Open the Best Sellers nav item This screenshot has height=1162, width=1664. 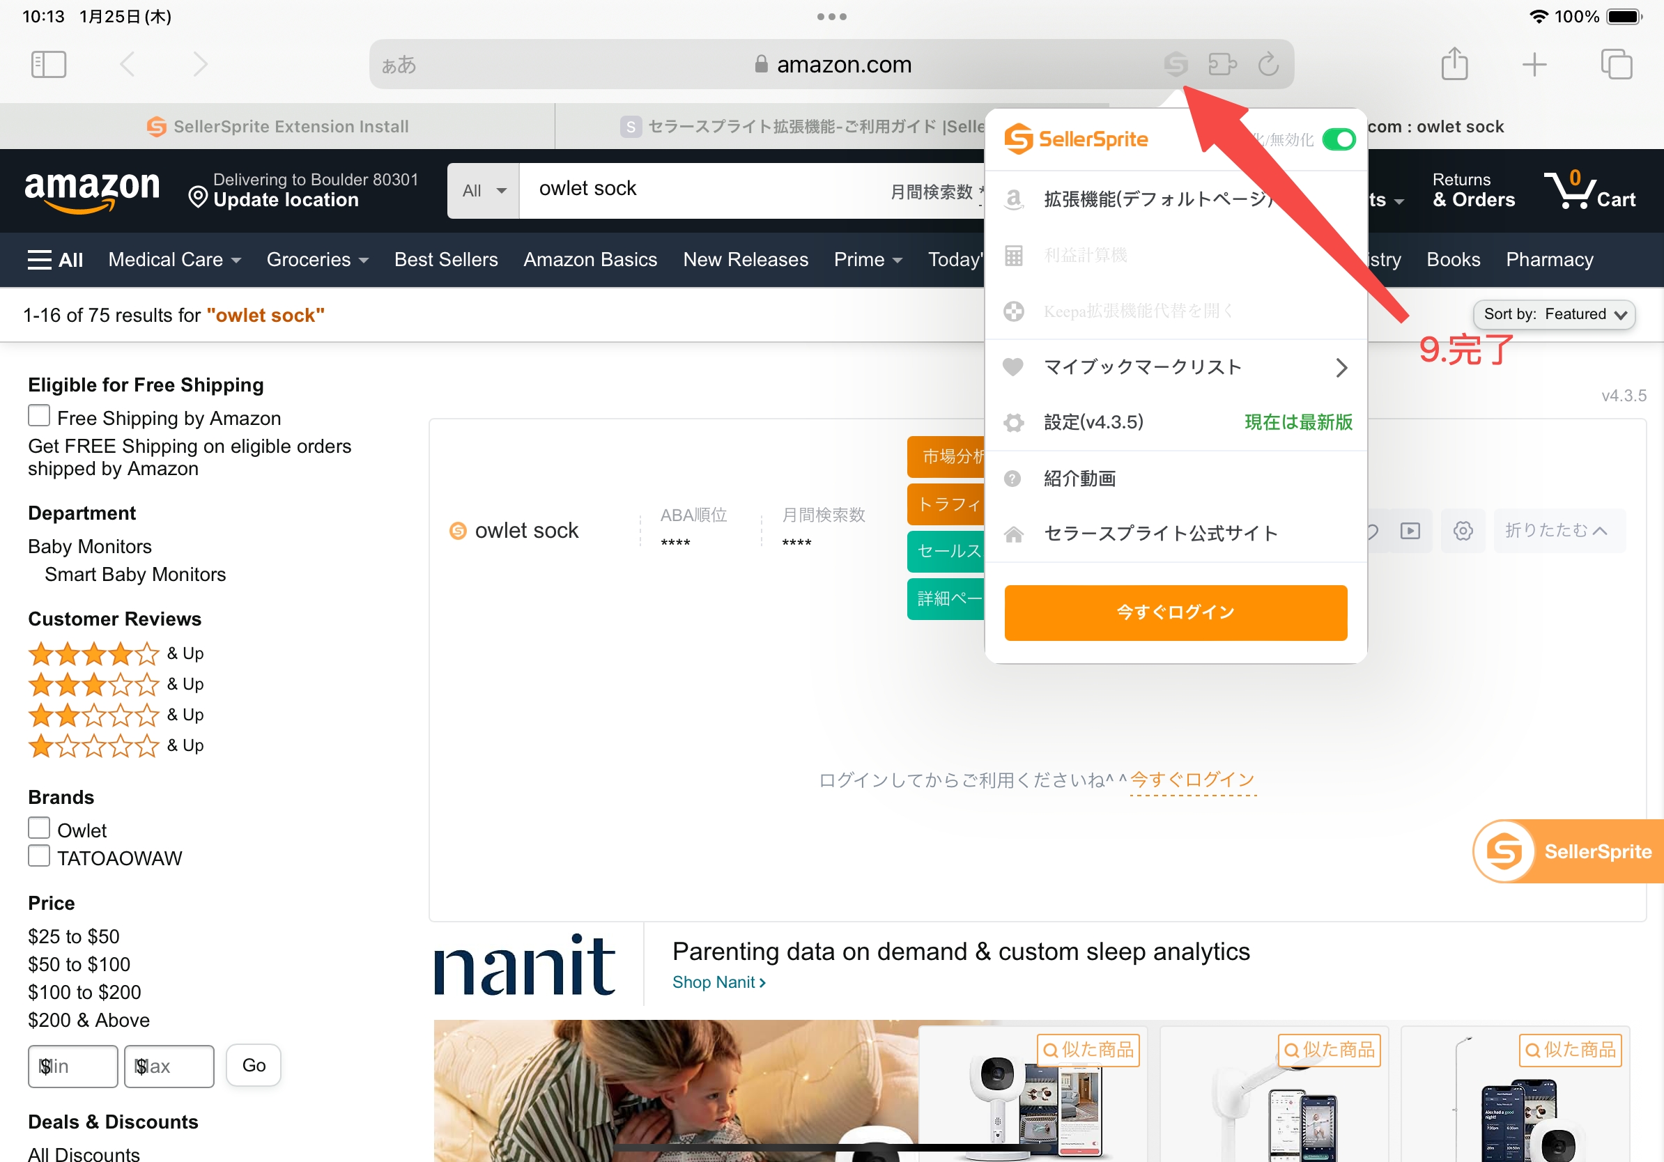[446, 259]
